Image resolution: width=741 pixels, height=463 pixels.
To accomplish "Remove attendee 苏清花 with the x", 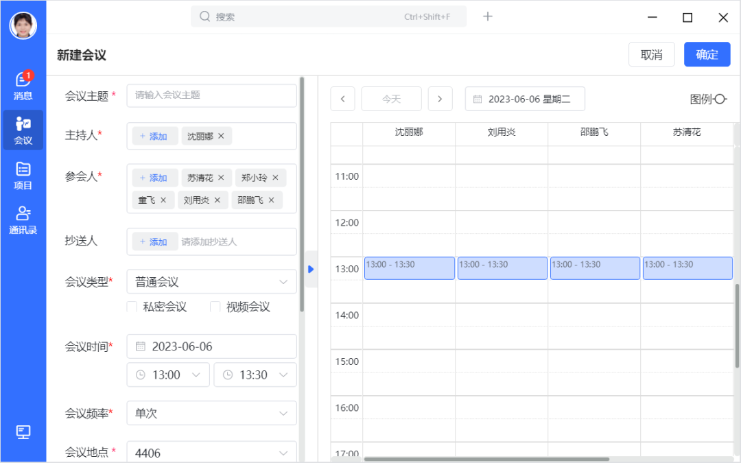I will point(221,178).
